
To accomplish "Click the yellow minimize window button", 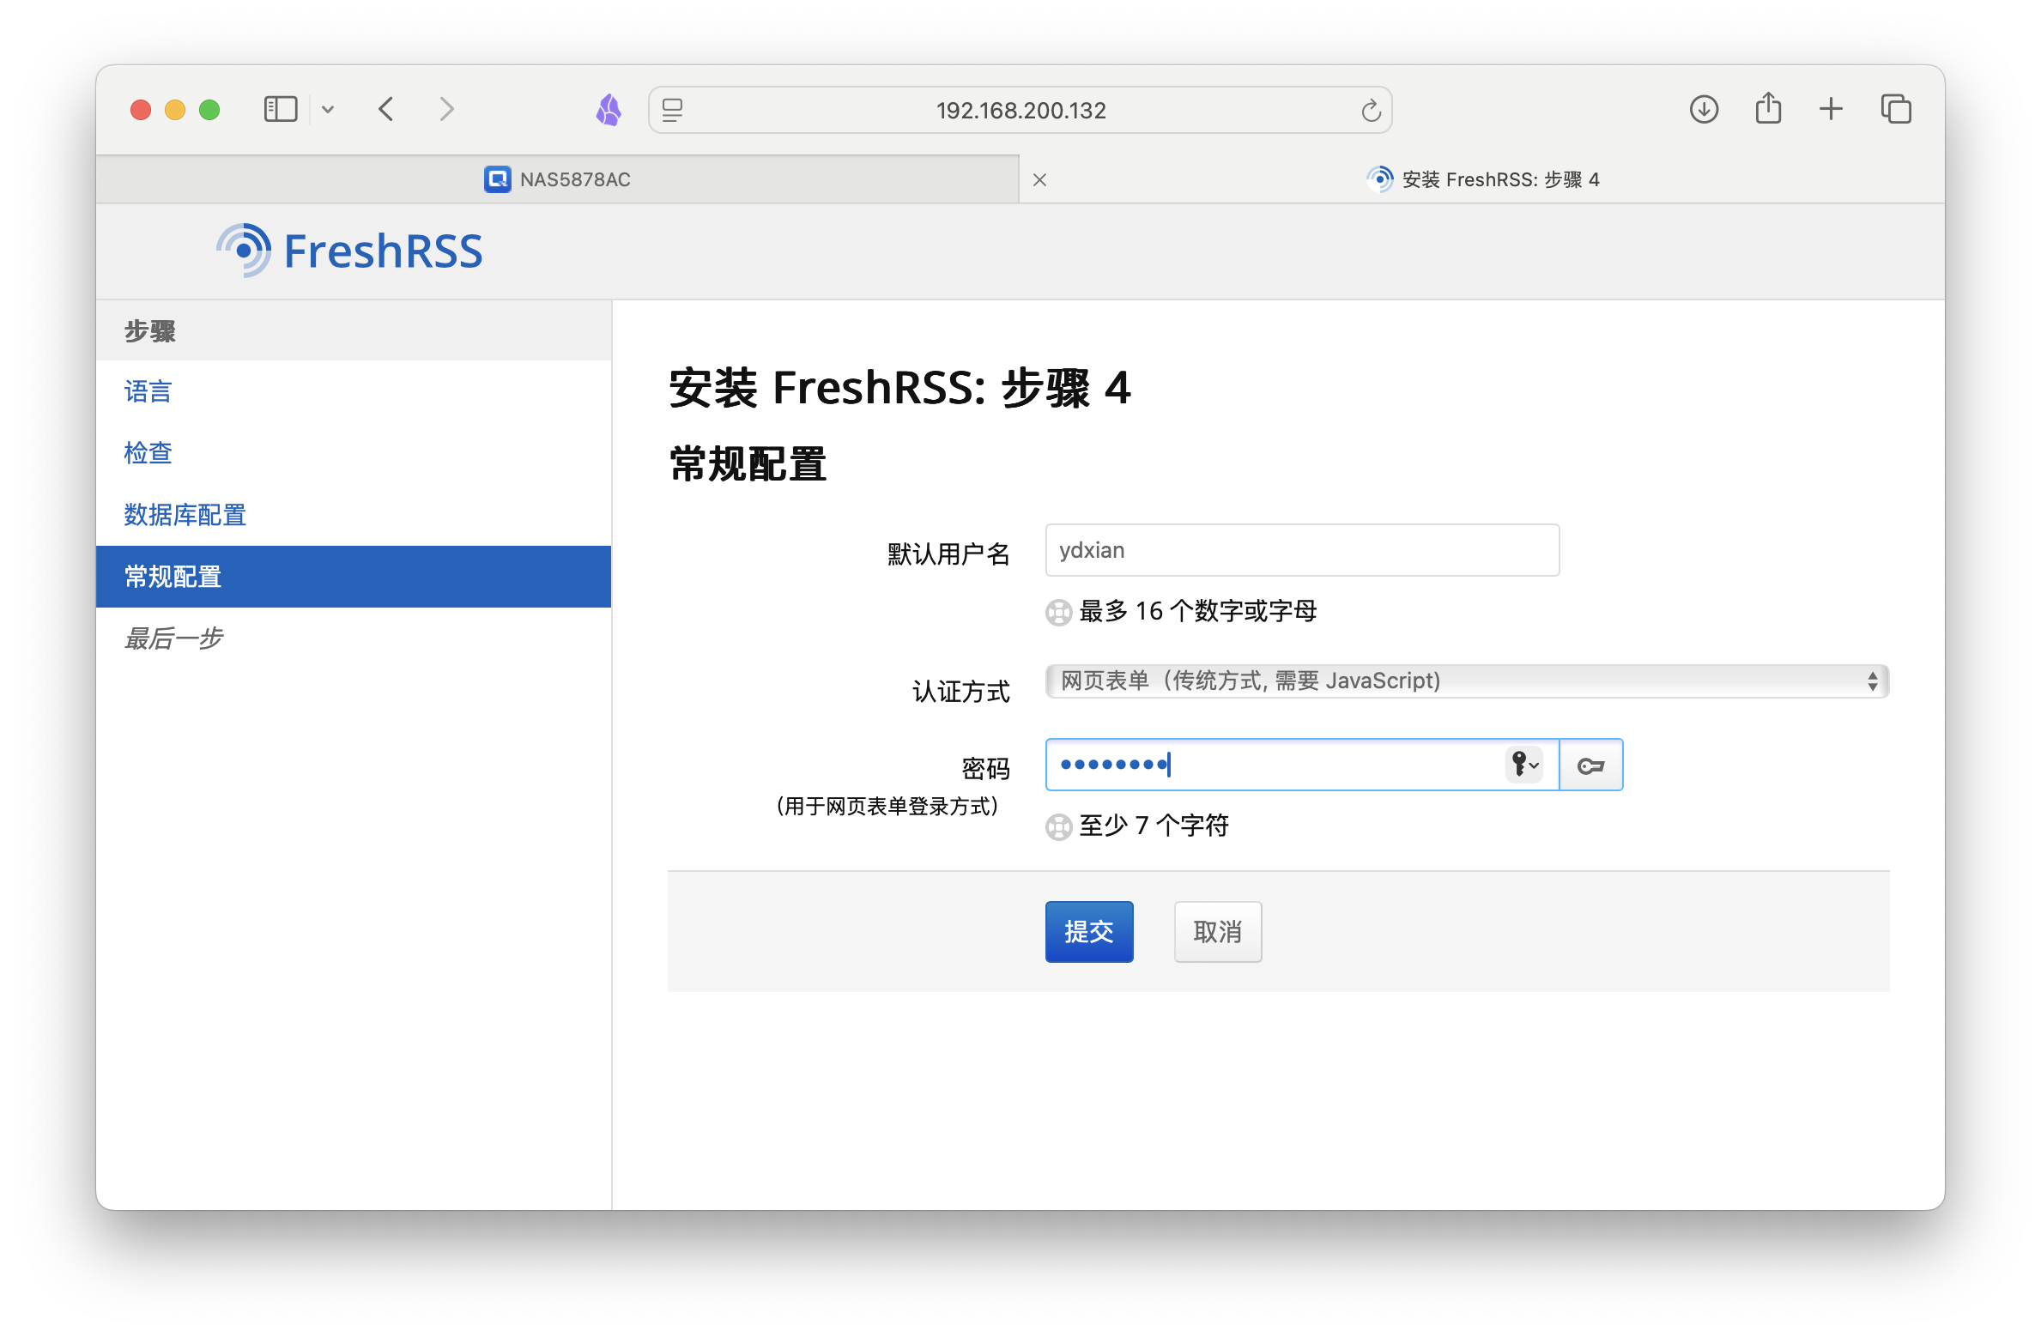I will coord(175,110).
